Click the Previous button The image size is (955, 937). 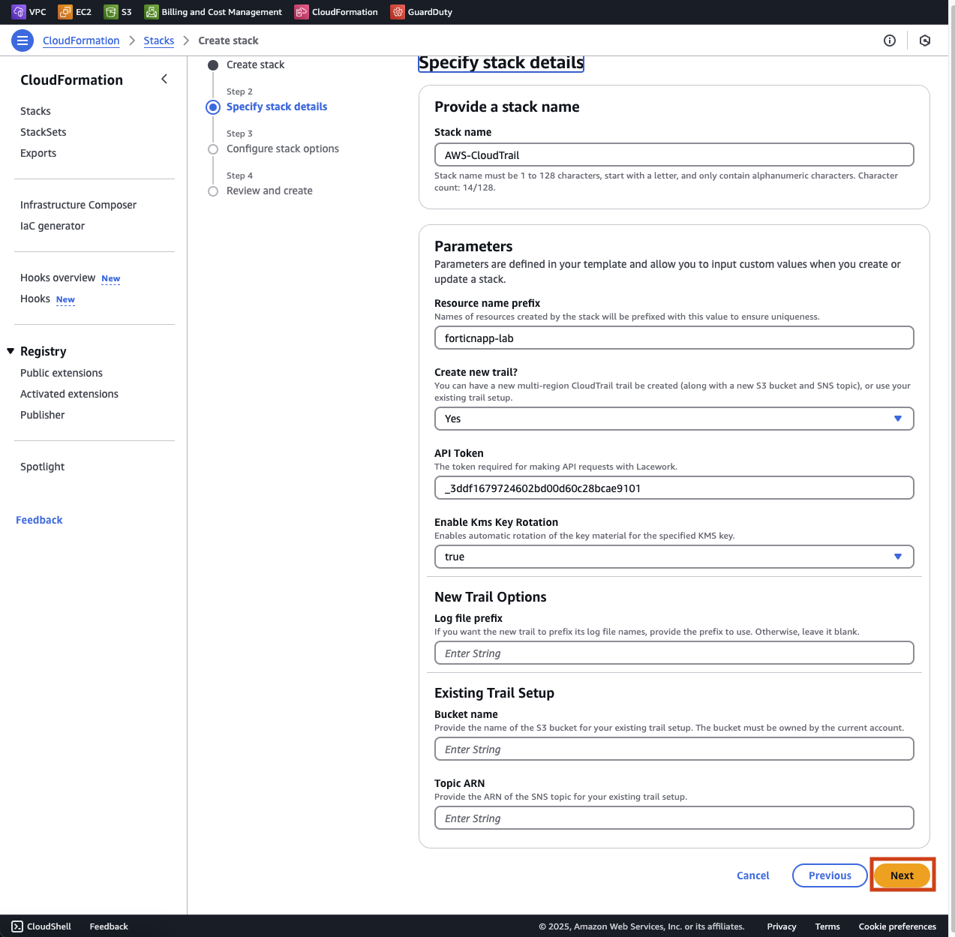coord(830,875)
